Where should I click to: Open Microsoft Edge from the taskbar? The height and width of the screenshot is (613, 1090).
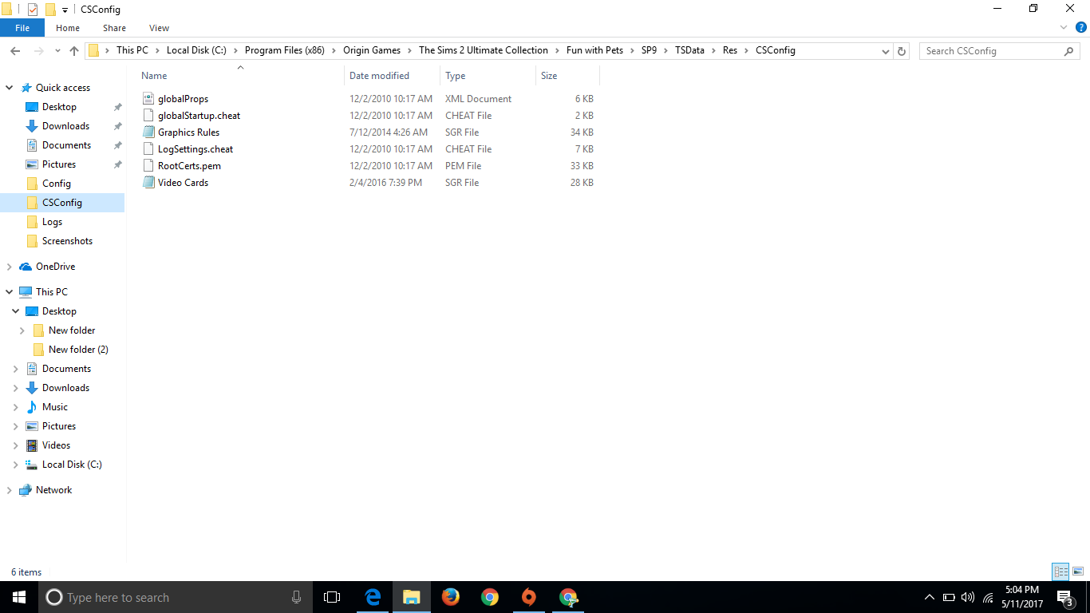(373, 597)
